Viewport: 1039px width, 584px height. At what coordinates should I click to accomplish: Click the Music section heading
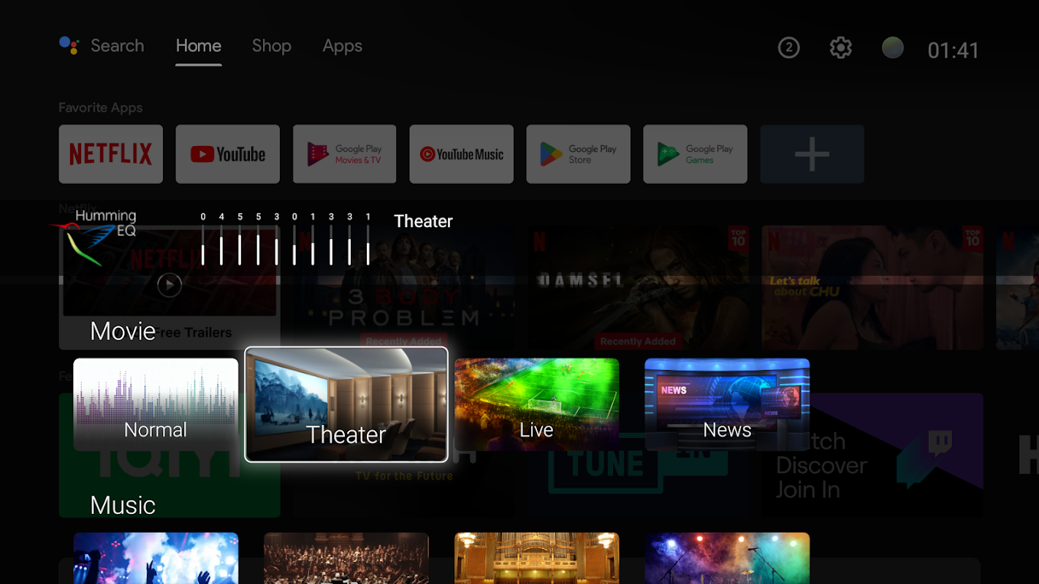(x=123, y=505)
